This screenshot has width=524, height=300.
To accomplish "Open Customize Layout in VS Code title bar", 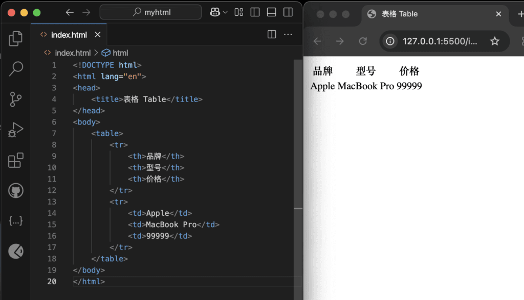I will 239,12.
